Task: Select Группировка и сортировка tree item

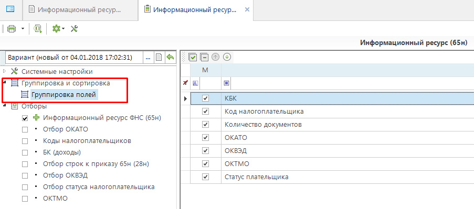Action: click(x=66, y=83)
